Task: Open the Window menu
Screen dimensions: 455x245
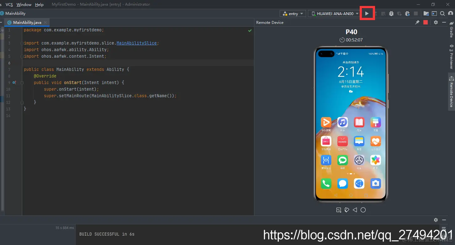Action: (24, 4)
